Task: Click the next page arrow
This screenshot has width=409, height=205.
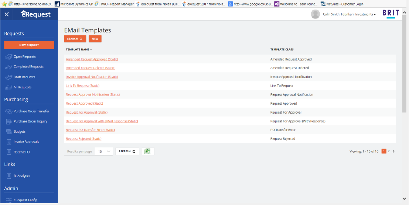Action: (393, 151)
